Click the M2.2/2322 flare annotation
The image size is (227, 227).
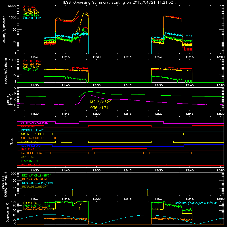coord(101,102)
